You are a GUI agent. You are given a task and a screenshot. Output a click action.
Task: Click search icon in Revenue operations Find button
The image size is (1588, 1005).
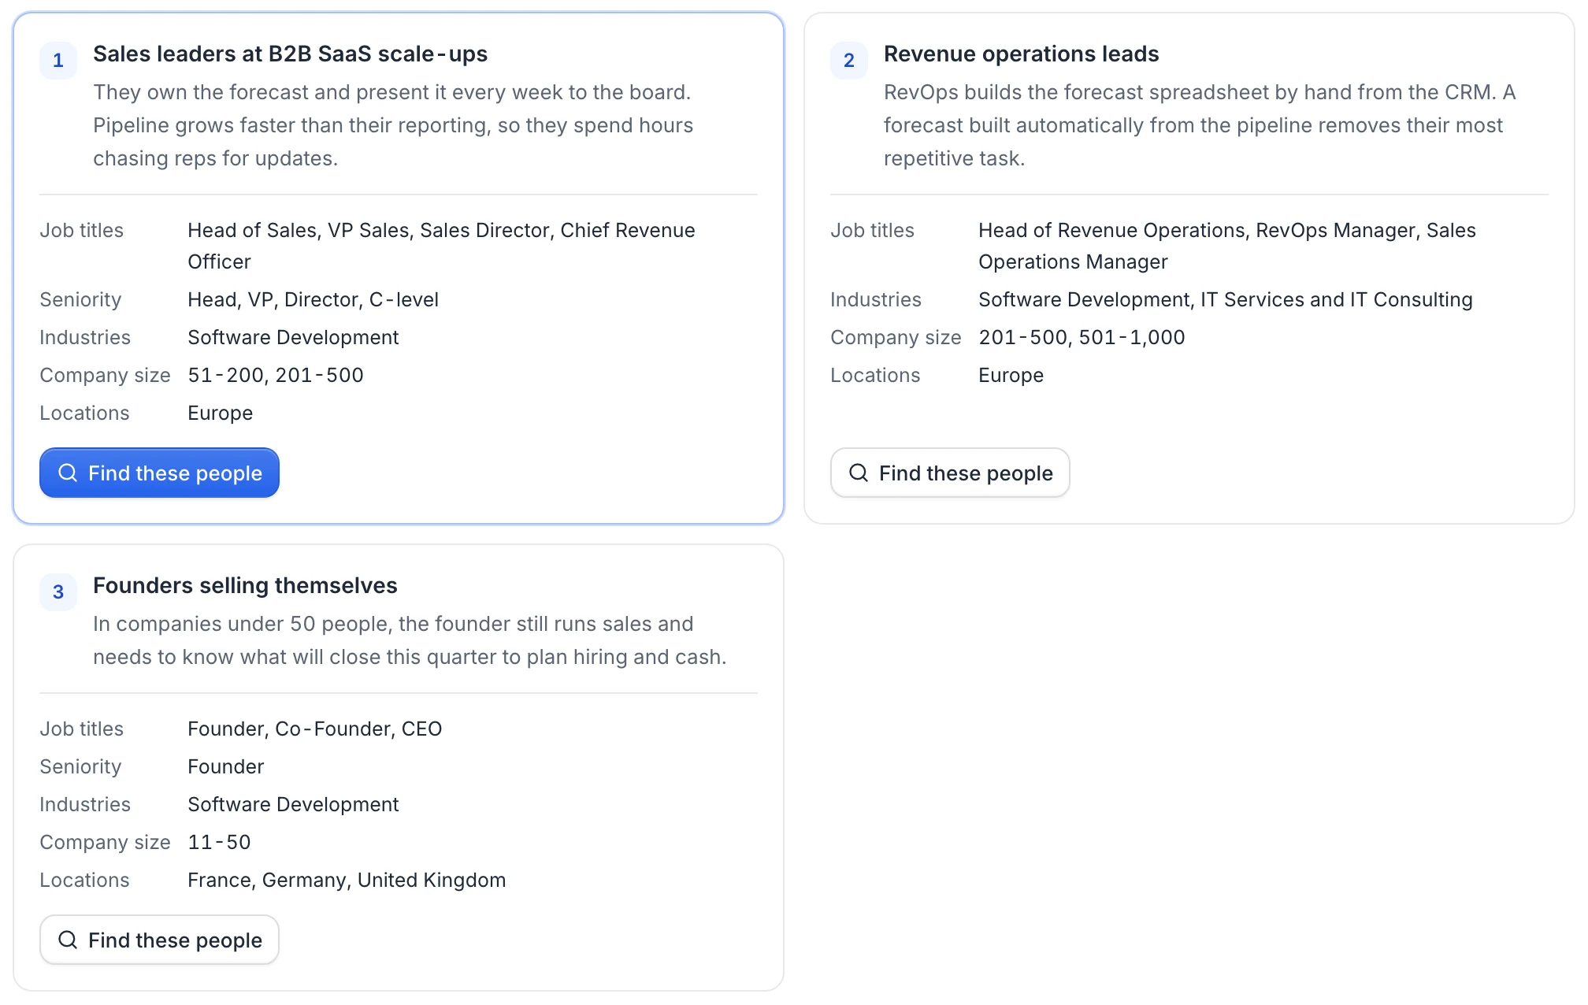[859, 473]
